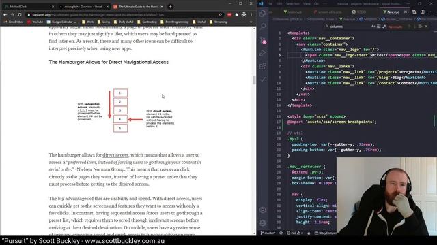Close the Ultimate Guide Chrome tab
This screenshot has height=245, width=437.
tap(162, 7)
